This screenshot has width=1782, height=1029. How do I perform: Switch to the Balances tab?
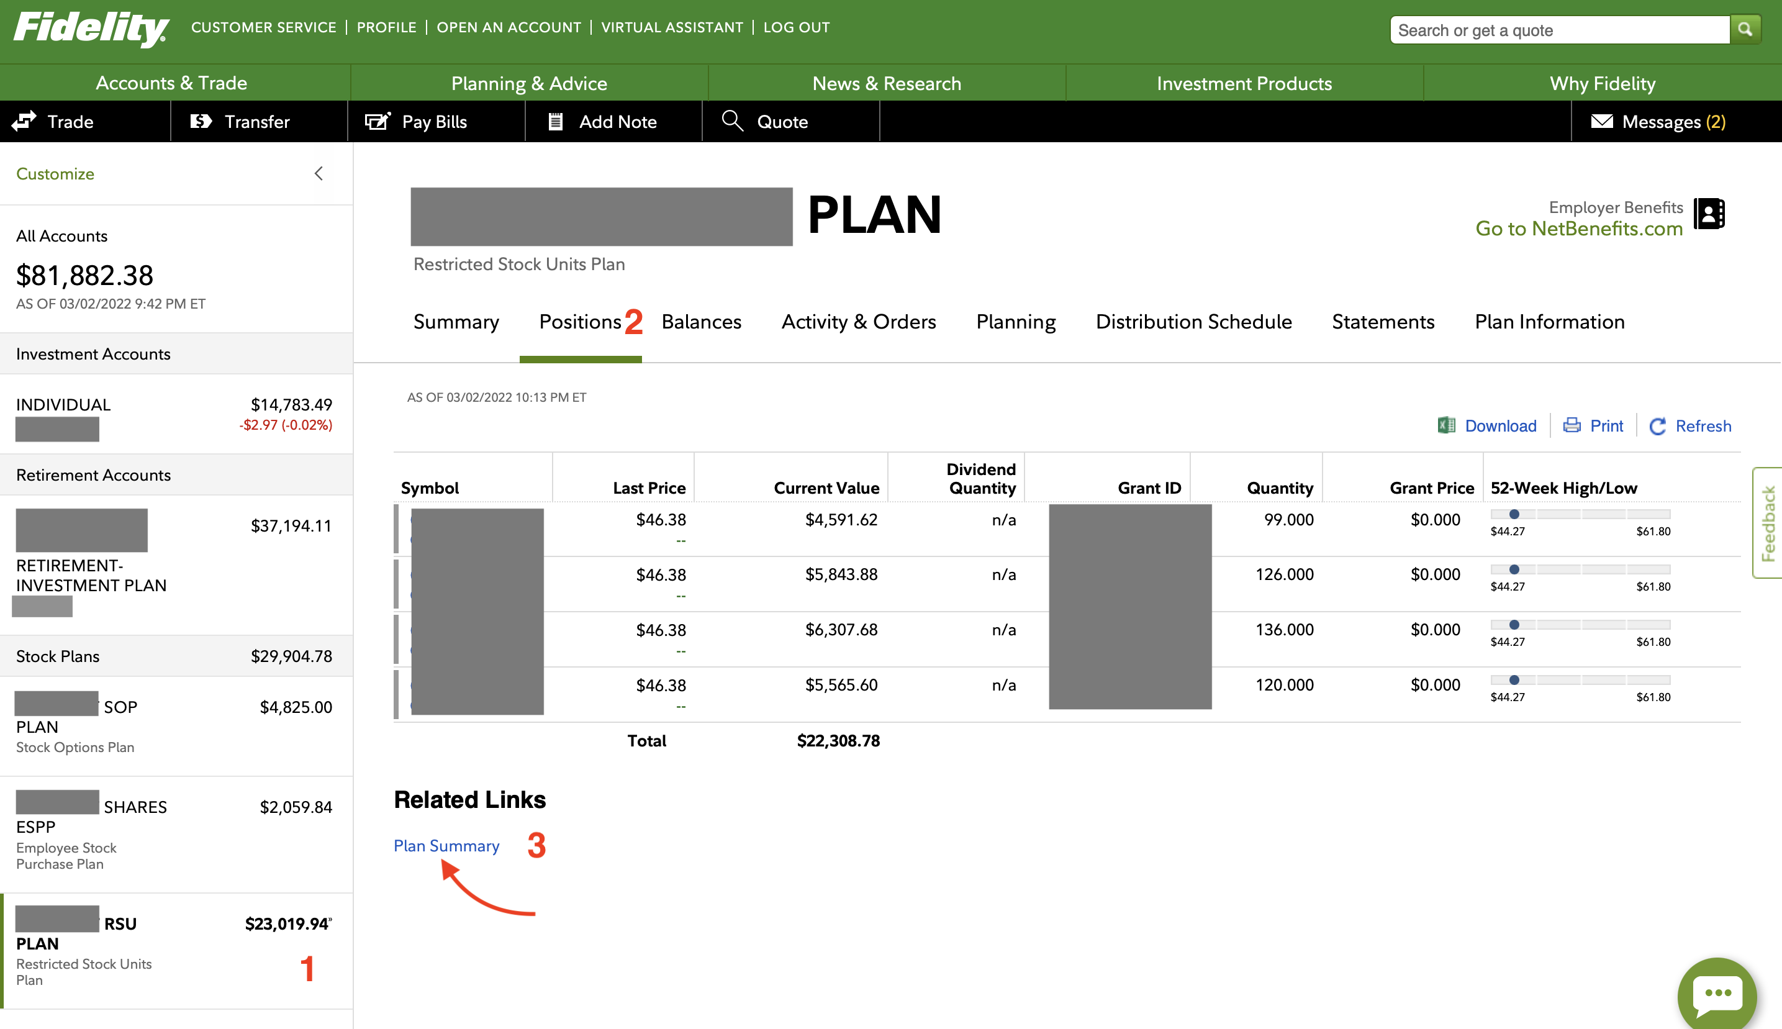(x=701, y=322)
